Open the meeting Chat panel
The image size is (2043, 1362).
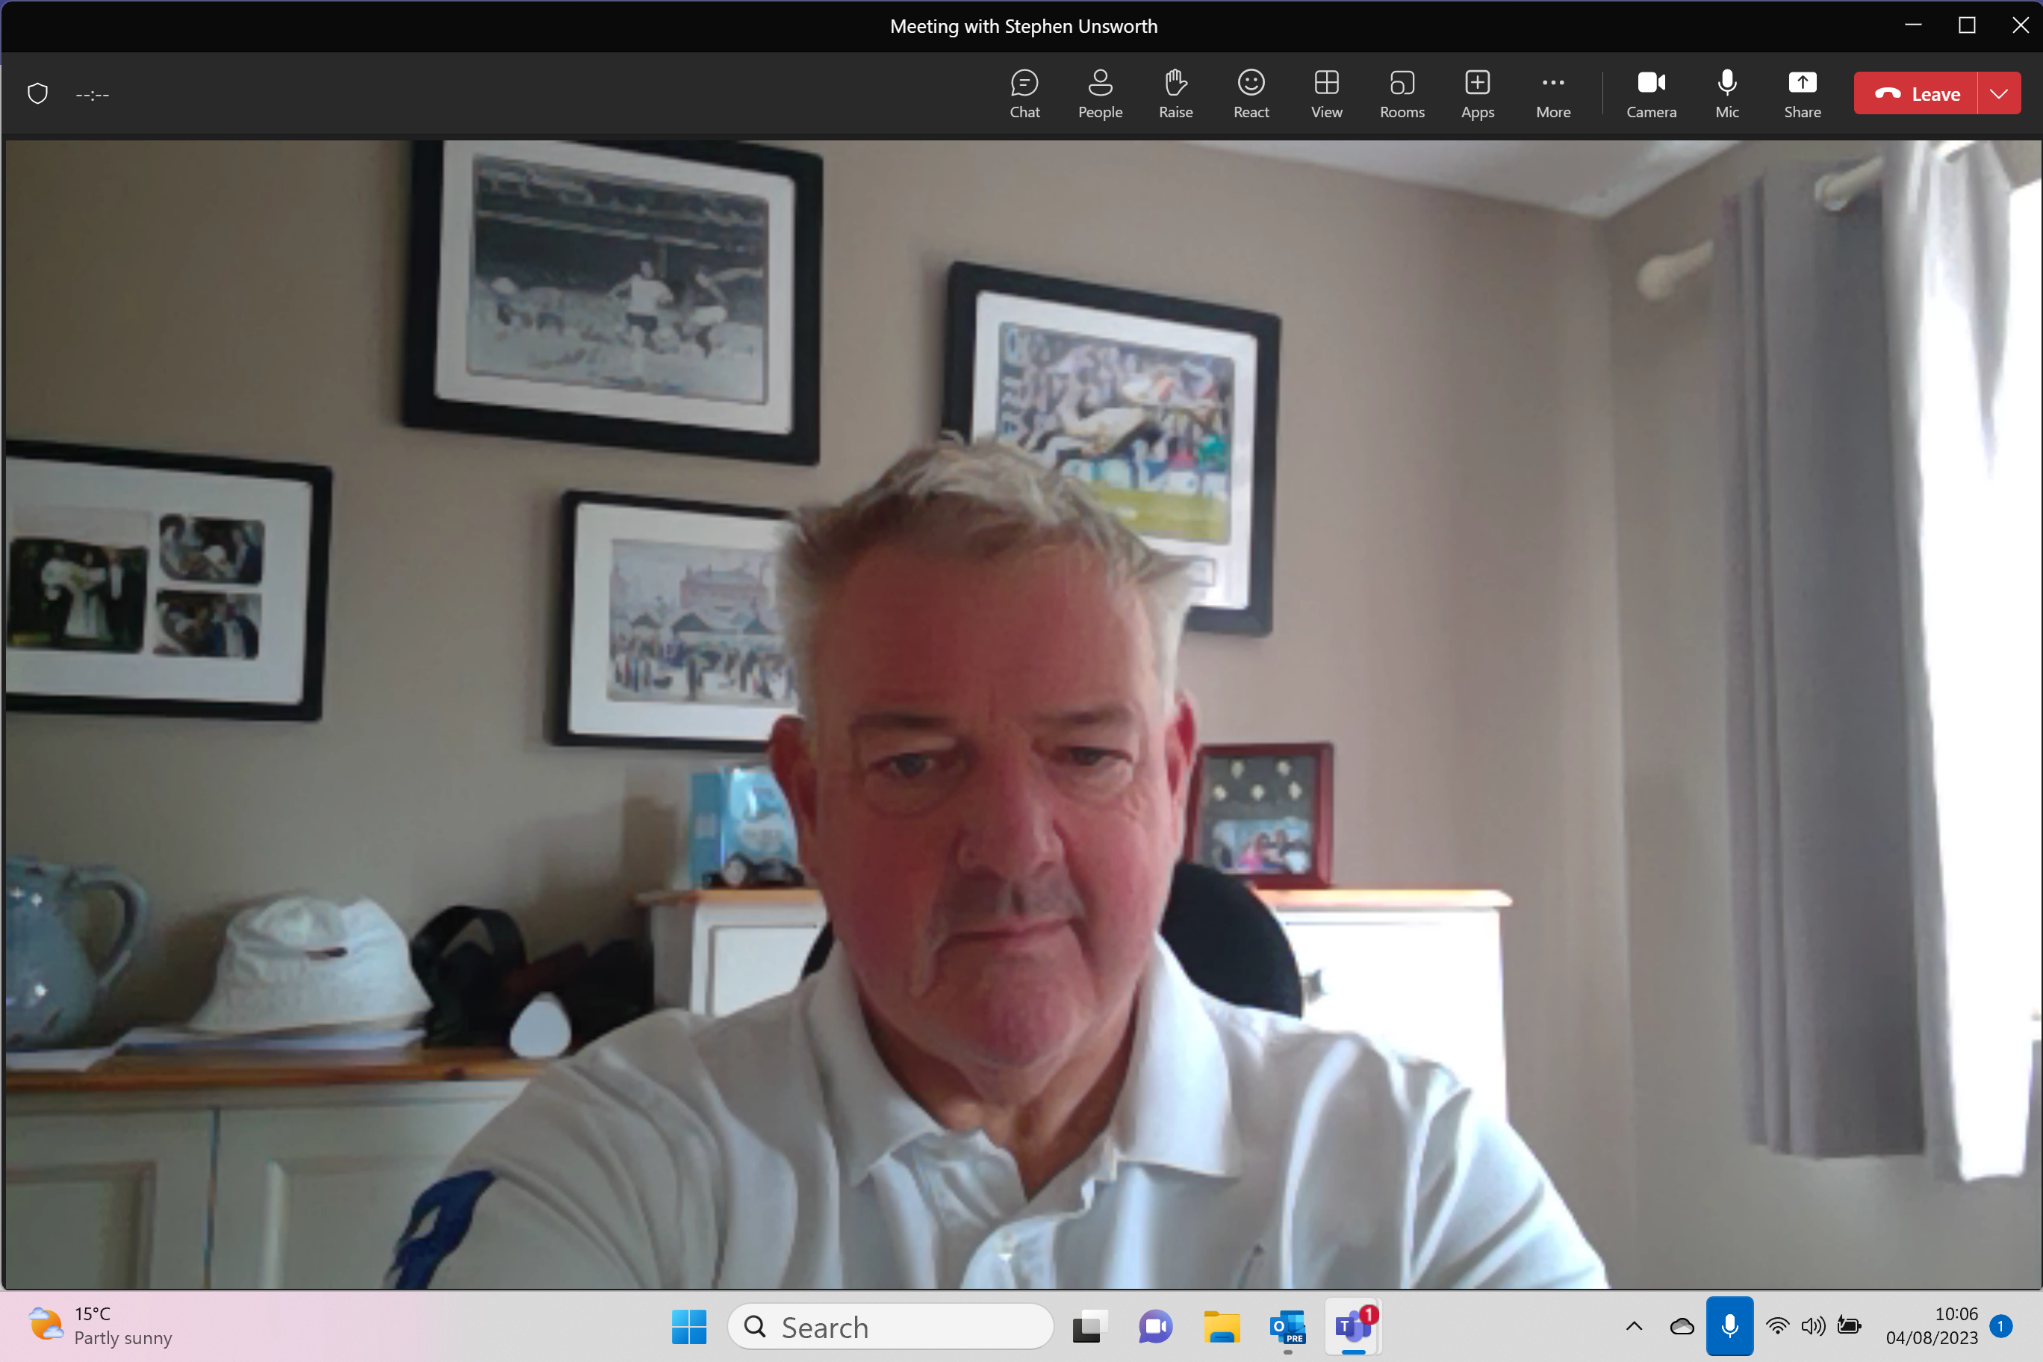[x=1024, y=93]
